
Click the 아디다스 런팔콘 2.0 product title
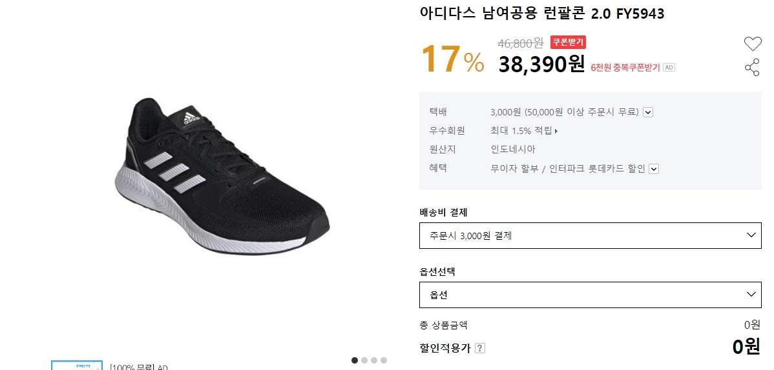[x=541, y=14]
